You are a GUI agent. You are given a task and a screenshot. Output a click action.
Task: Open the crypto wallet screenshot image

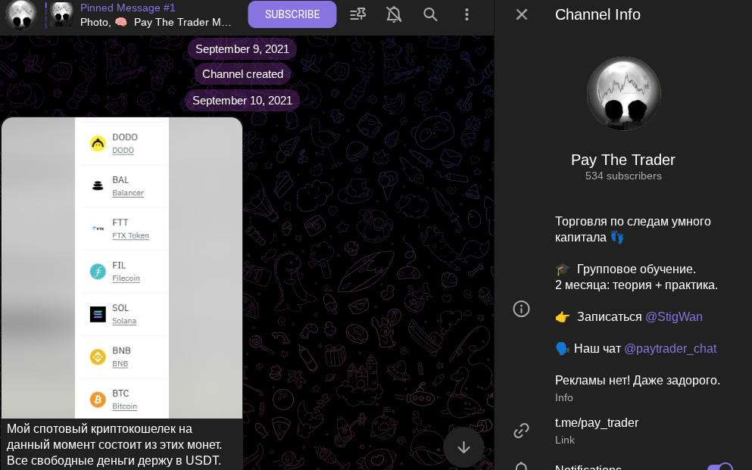tap(122, 268)
